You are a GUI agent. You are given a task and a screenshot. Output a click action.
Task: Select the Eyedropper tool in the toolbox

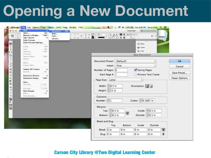coord(11,90)
